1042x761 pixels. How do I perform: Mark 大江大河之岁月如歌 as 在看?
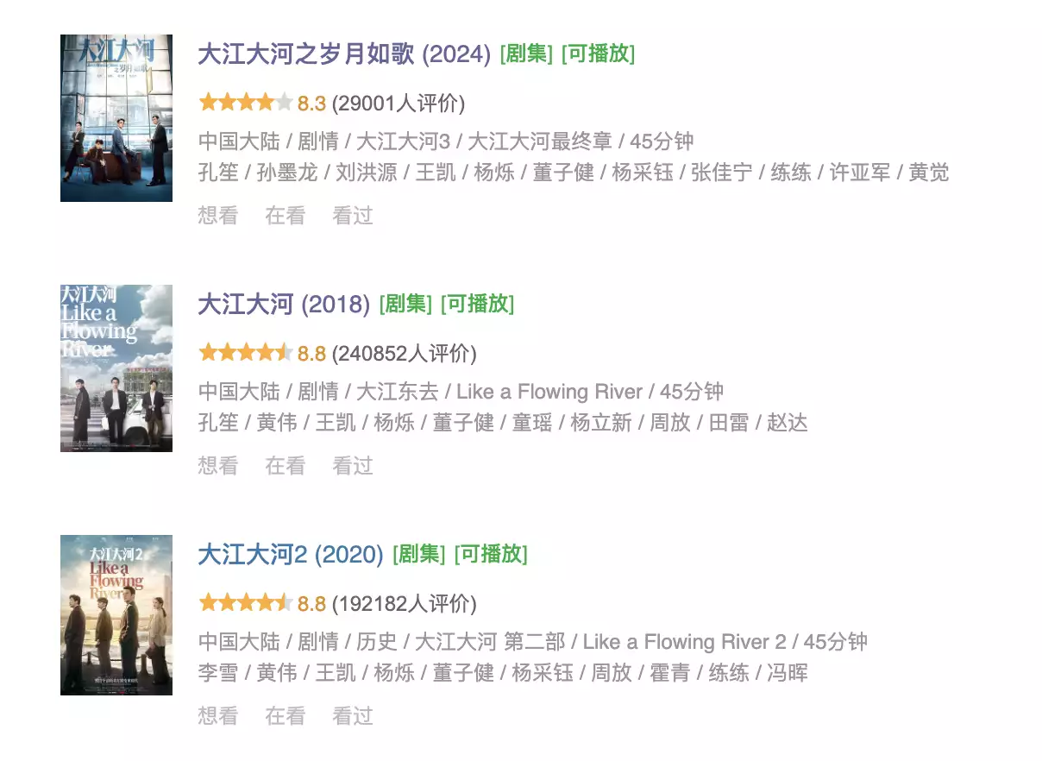286,216
